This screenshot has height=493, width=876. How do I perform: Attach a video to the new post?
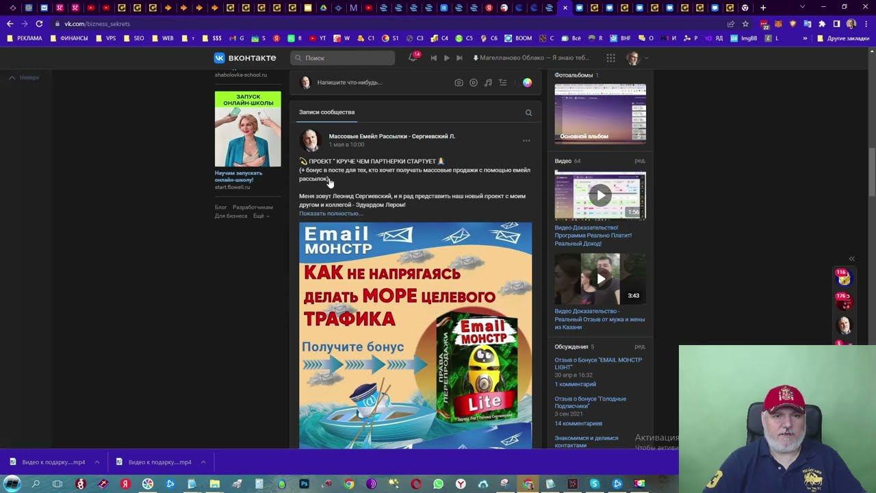tap(474, 83)
